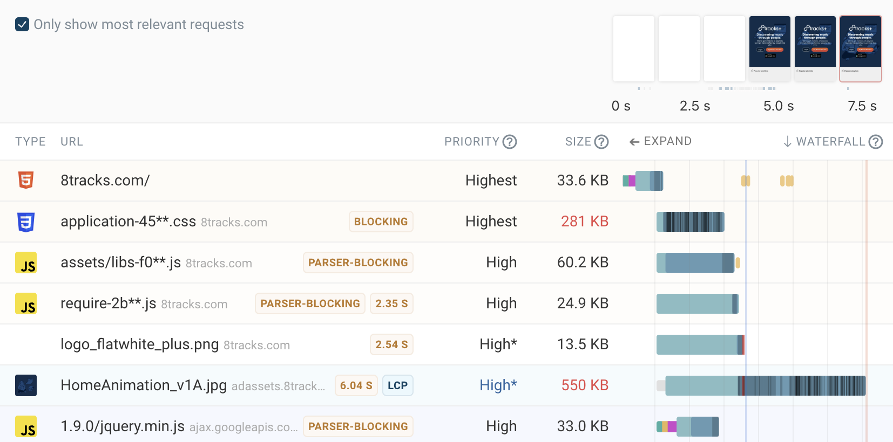Click the PARSER-BLOCKING badge on jquery row
The width and height of the screenshot is (893, 442).
click(x=358, y=426)
